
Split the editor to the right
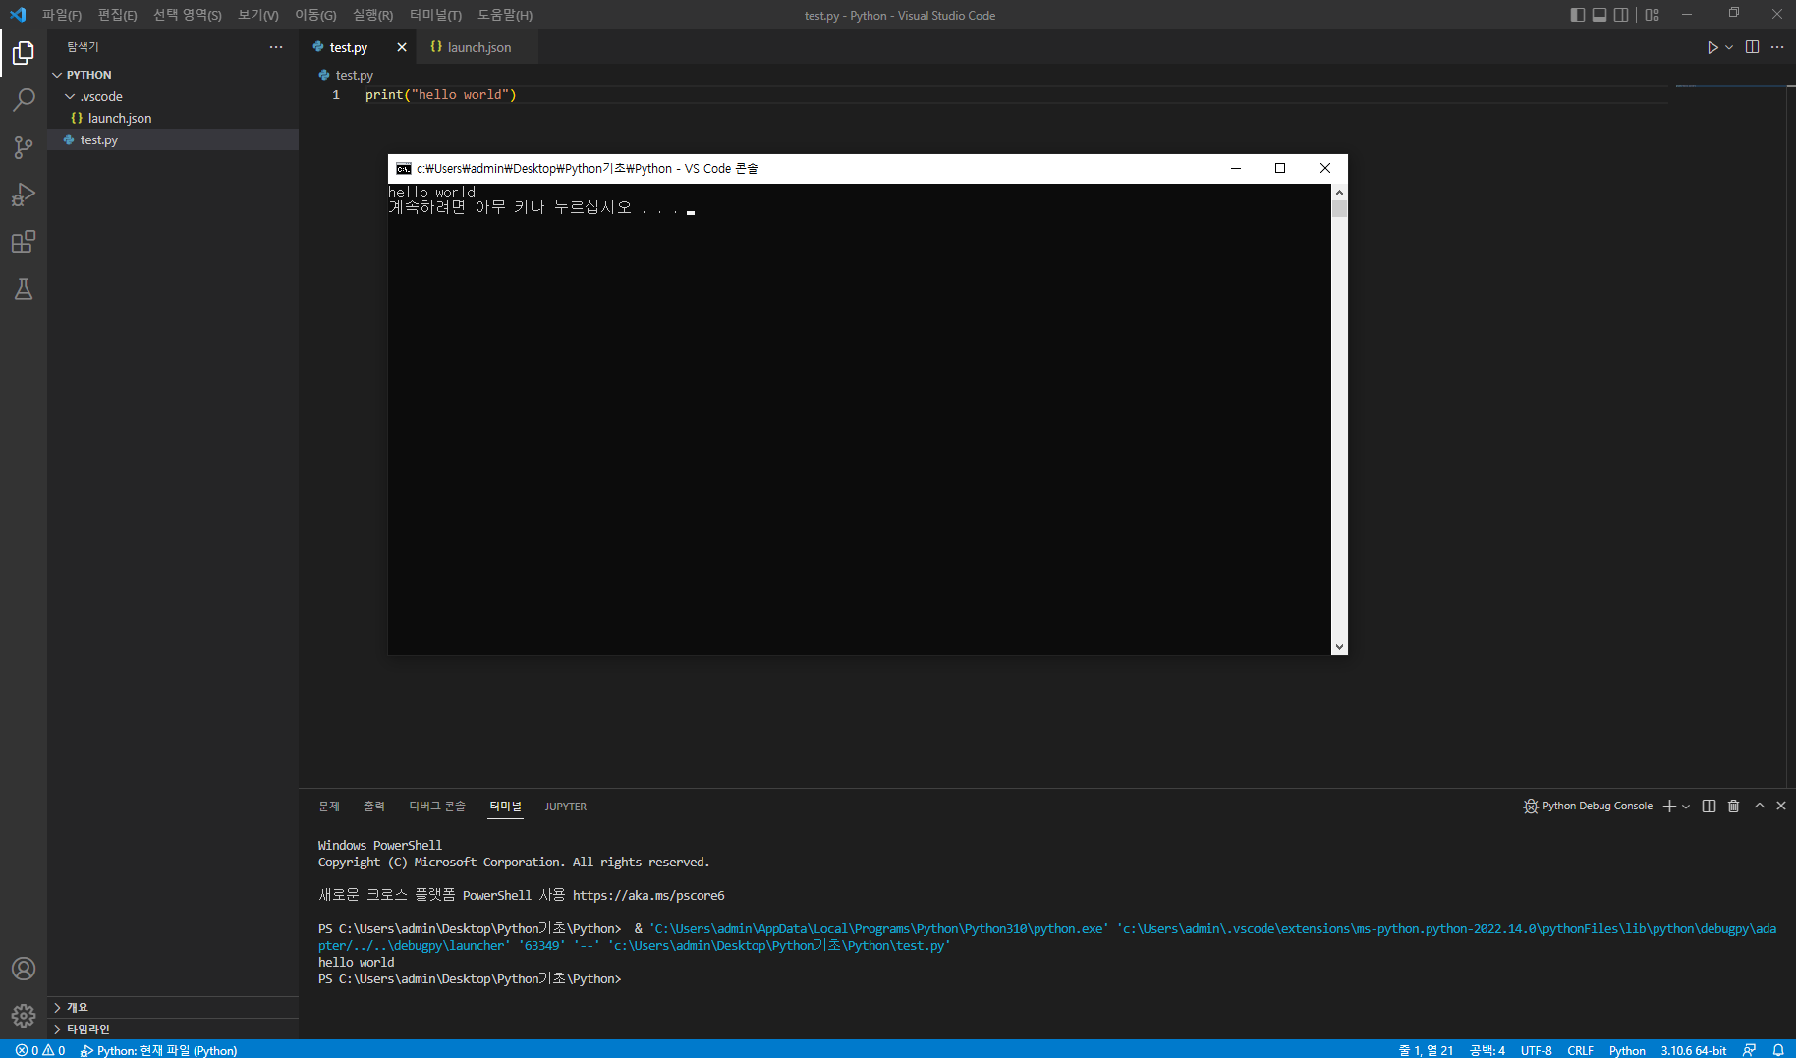1752,47
